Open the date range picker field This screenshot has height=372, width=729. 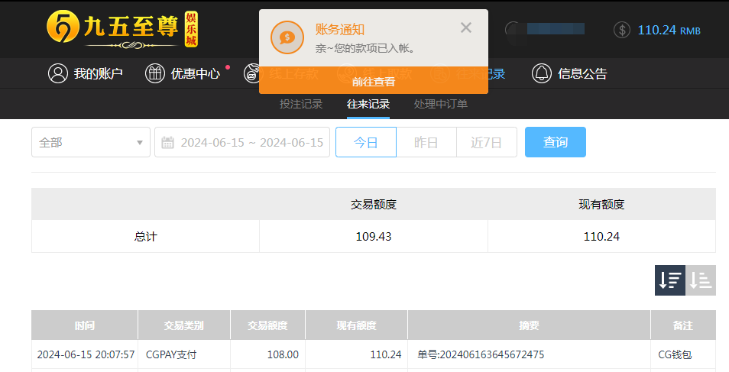tap(242, 142)
